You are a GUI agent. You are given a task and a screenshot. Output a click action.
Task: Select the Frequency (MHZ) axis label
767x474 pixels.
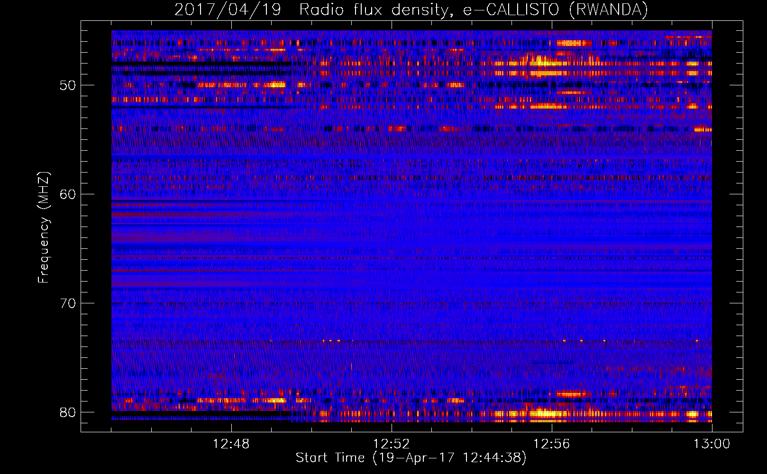coord(44,227)
